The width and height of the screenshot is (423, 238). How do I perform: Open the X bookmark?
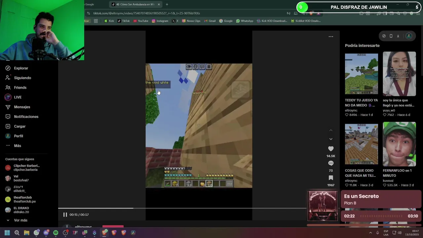(175, 21)
